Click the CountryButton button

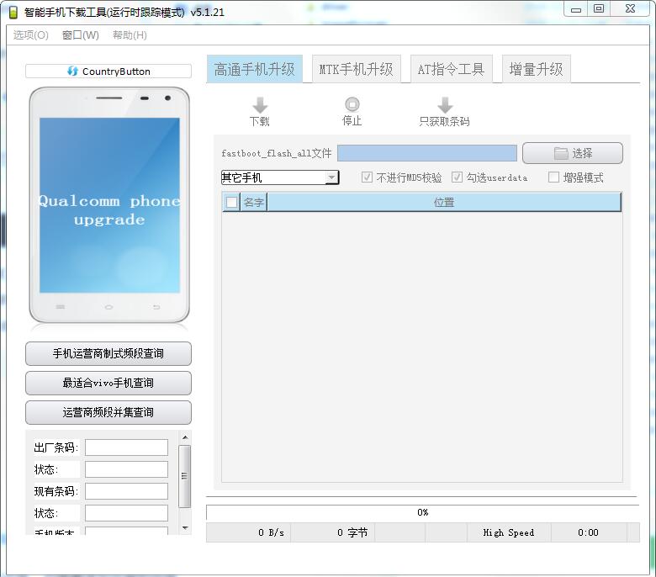(x=108, y=71)
